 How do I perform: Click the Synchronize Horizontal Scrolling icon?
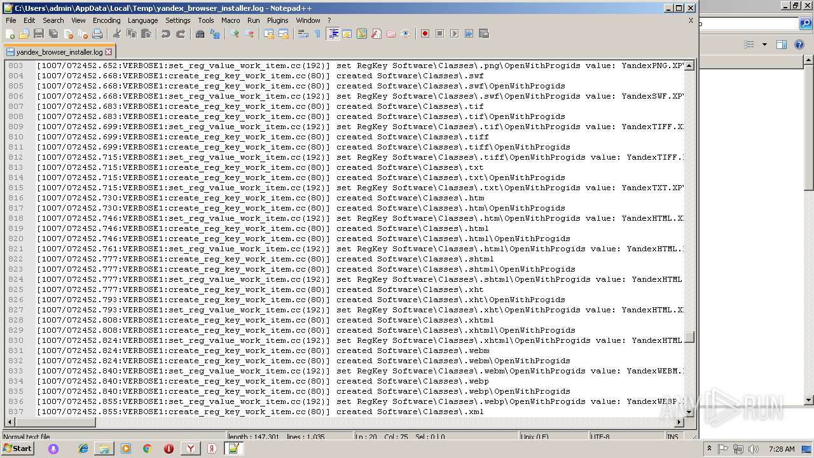point(283,34)
